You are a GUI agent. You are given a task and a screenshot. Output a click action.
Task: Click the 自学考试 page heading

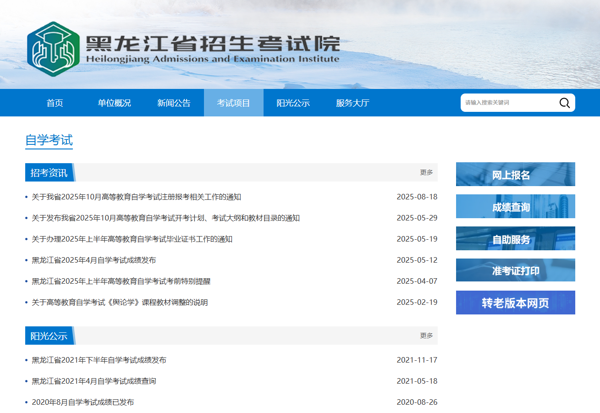coord(49,140)
